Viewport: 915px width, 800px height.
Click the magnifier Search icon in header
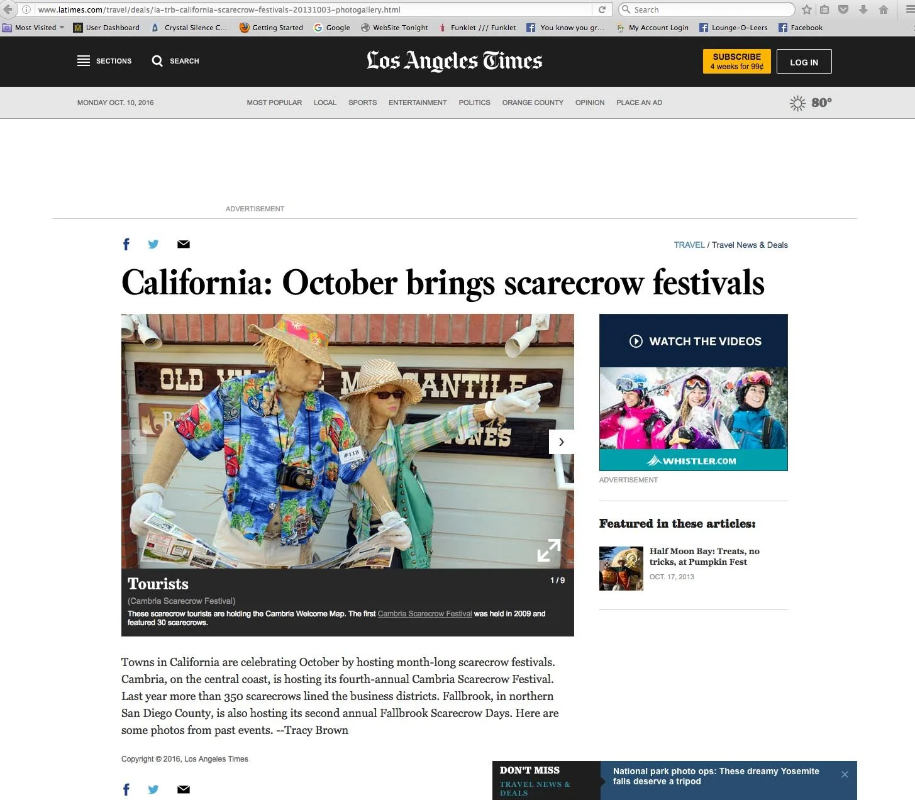[157, 61]
